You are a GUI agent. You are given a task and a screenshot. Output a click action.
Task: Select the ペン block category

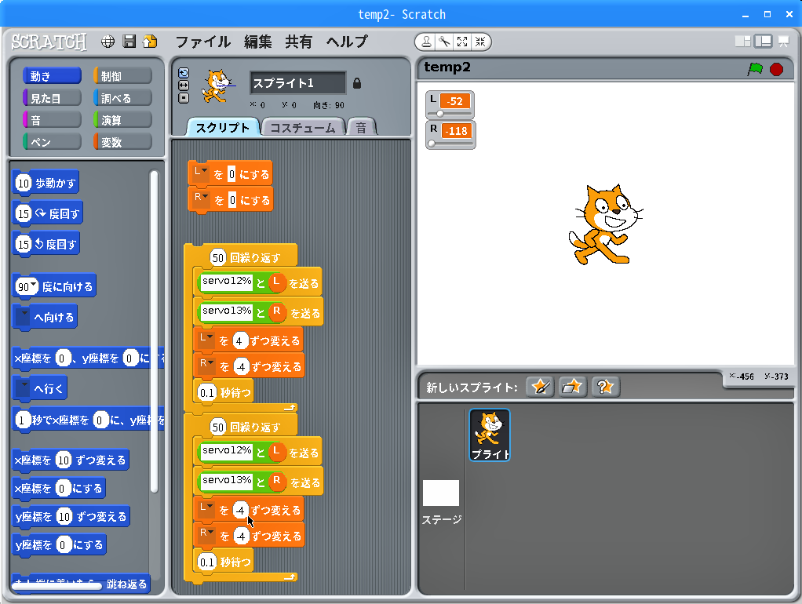click(x=52, y=142)
